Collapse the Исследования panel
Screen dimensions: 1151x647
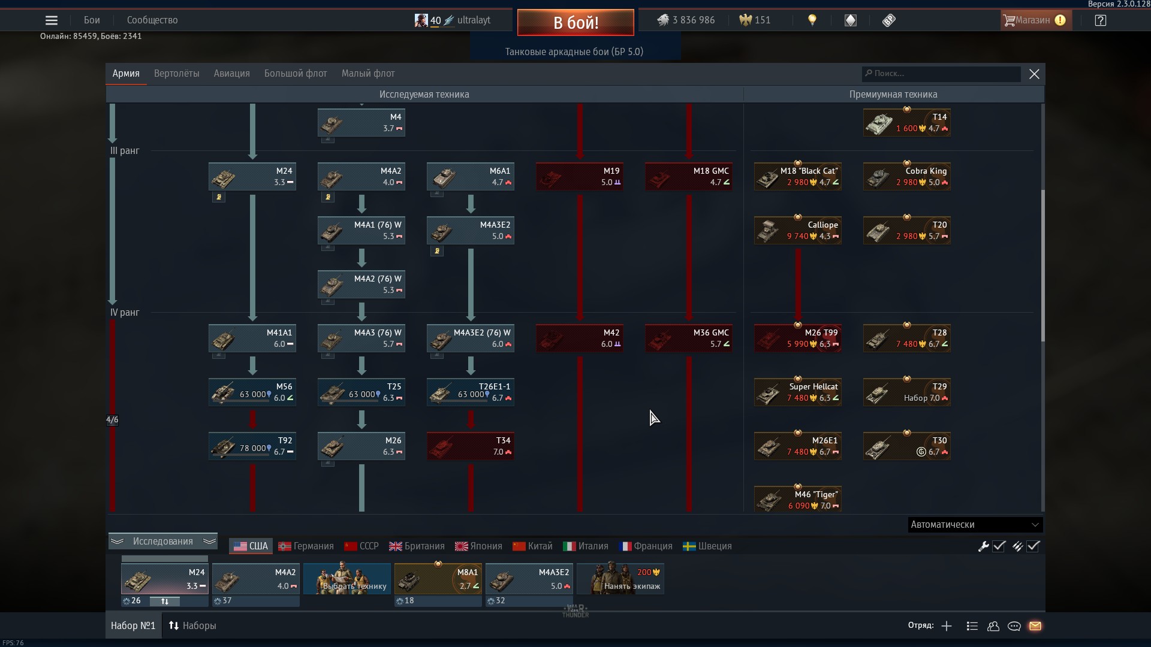[x=162, y=542]
